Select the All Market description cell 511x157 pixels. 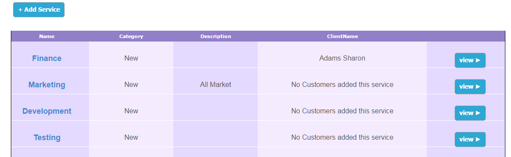(216, 84)
